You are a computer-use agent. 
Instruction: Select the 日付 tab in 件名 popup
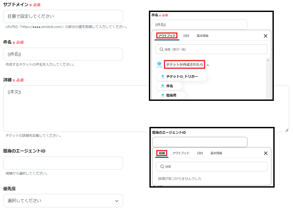[186, 36]
